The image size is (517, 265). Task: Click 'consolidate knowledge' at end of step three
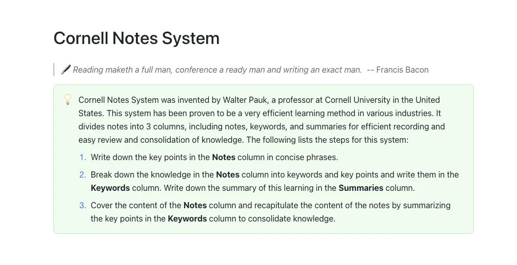(291, 218)
